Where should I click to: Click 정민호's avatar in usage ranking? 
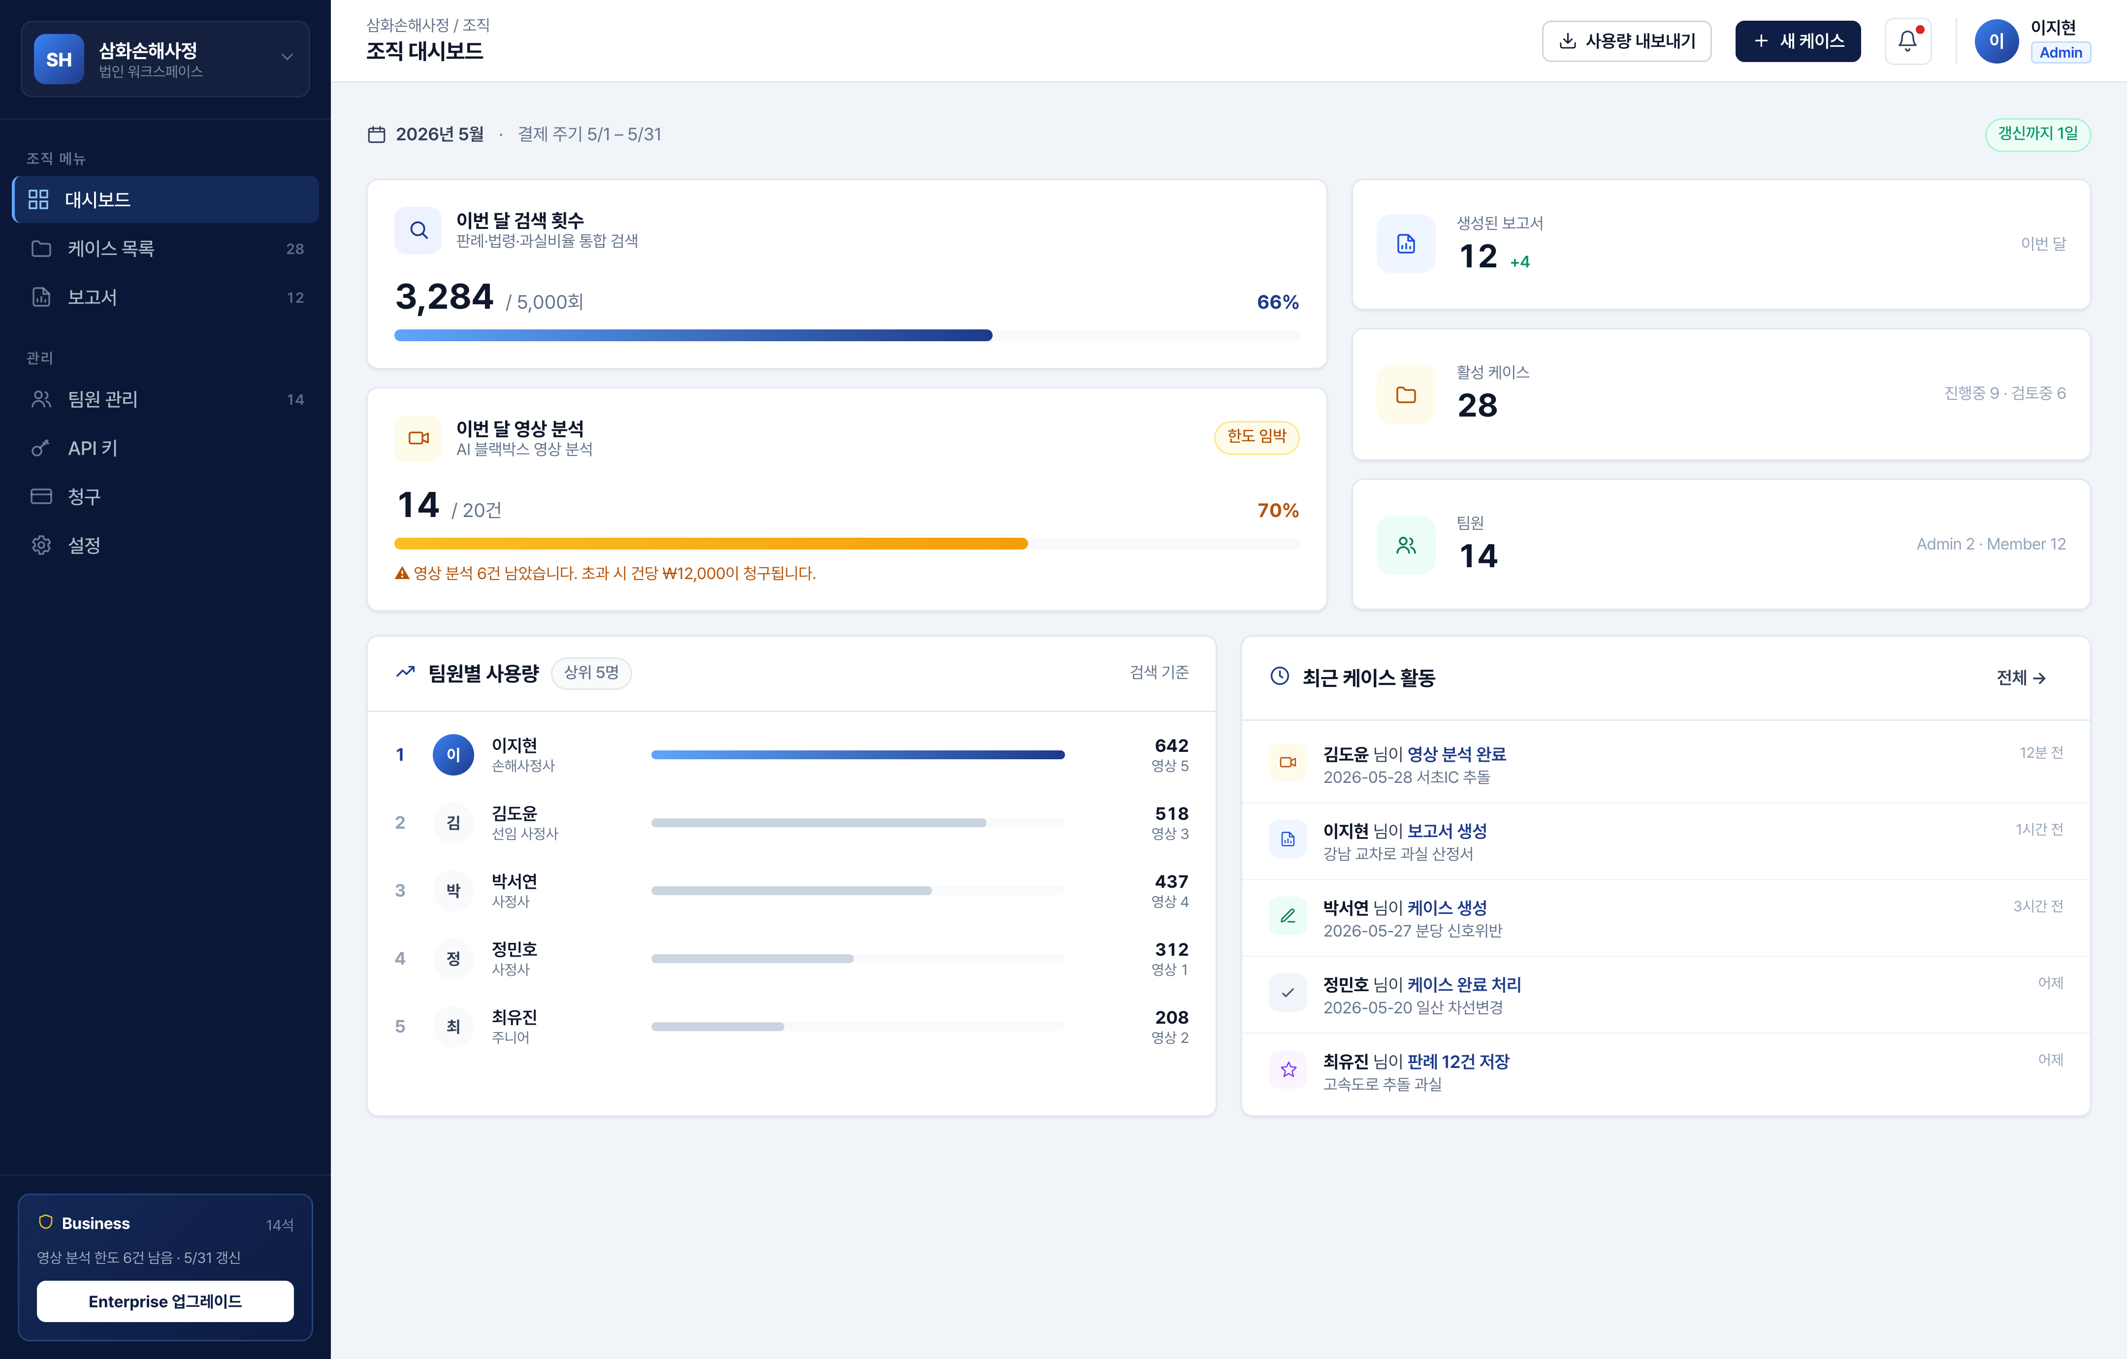tap(453, 959)
